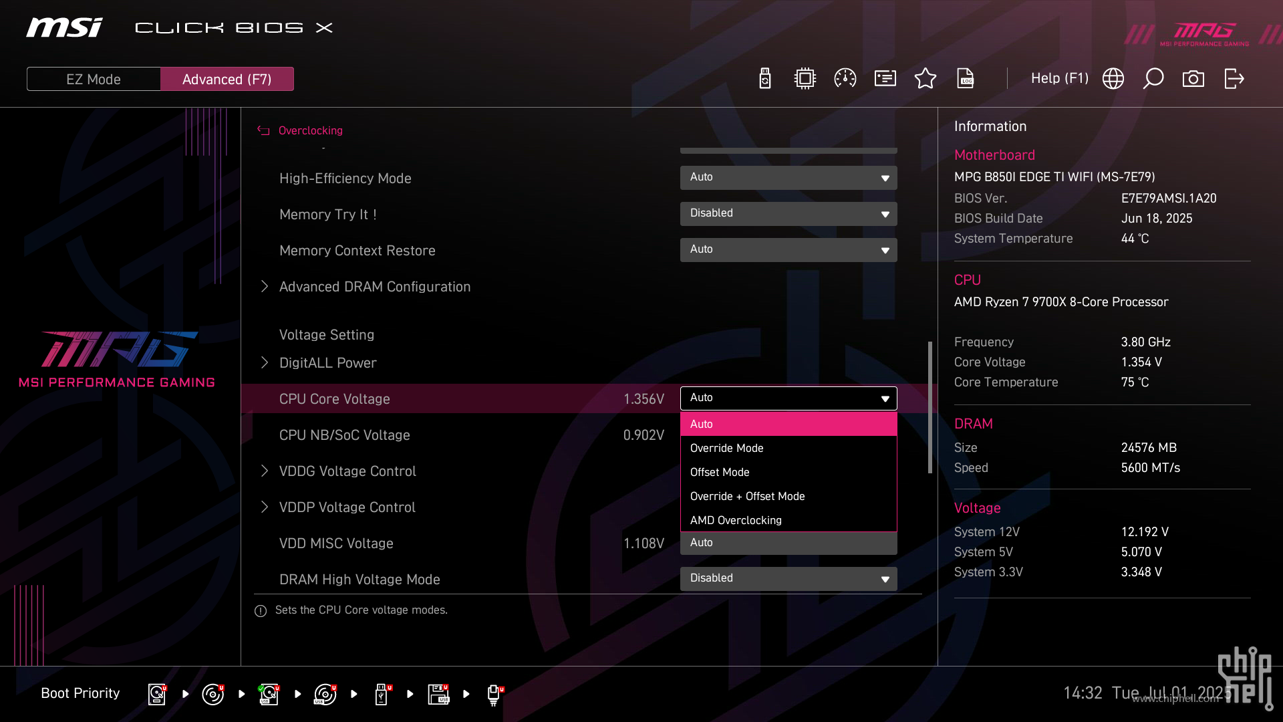This screenshot has height=722, width=1283.
Task: Take a screenshot with the camera icon
Action: pos(1193,79)
